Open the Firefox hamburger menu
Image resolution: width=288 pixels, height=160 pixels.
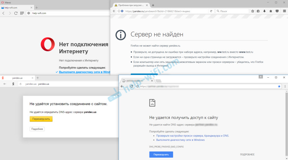[285, 11]
